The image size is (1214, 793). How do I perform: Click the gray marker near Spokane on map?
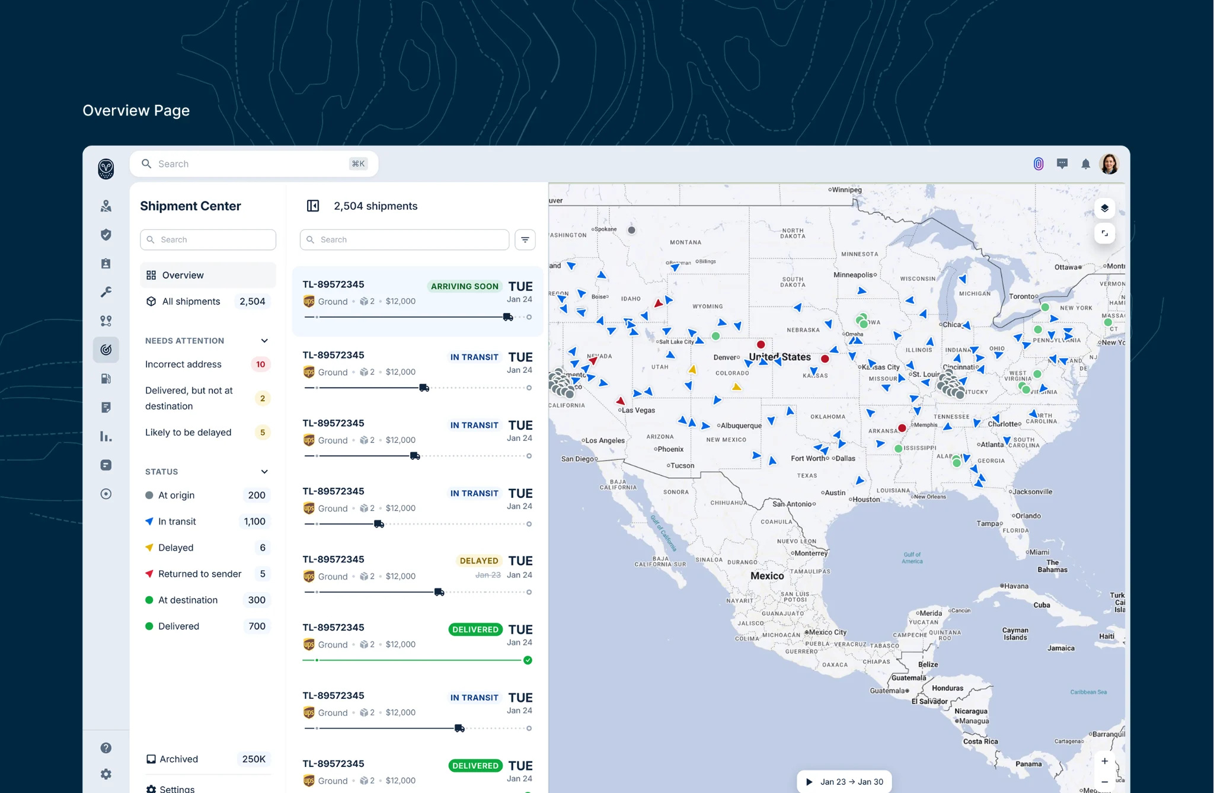[631, 230]
